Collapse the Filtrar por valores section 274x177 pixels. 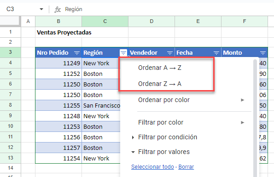coord(133,152)
